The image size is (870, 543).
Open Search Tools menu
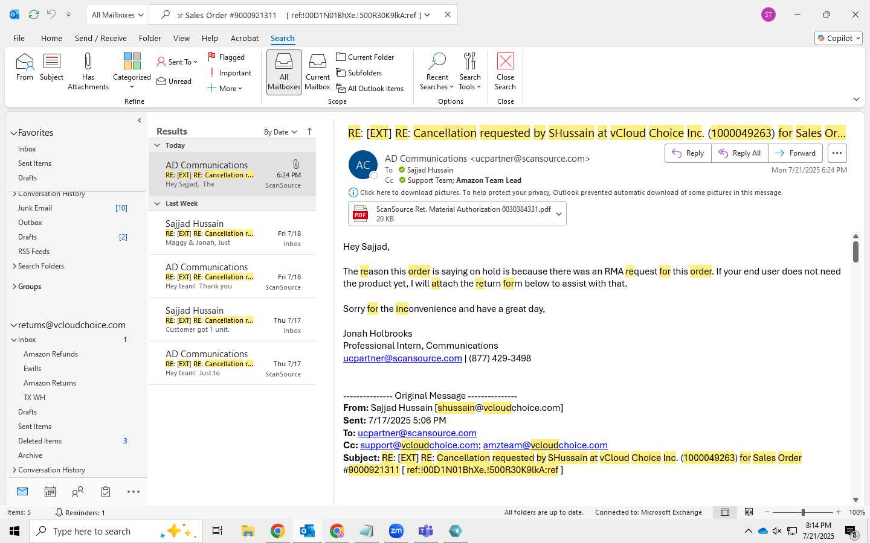click(x=470, y=72)
